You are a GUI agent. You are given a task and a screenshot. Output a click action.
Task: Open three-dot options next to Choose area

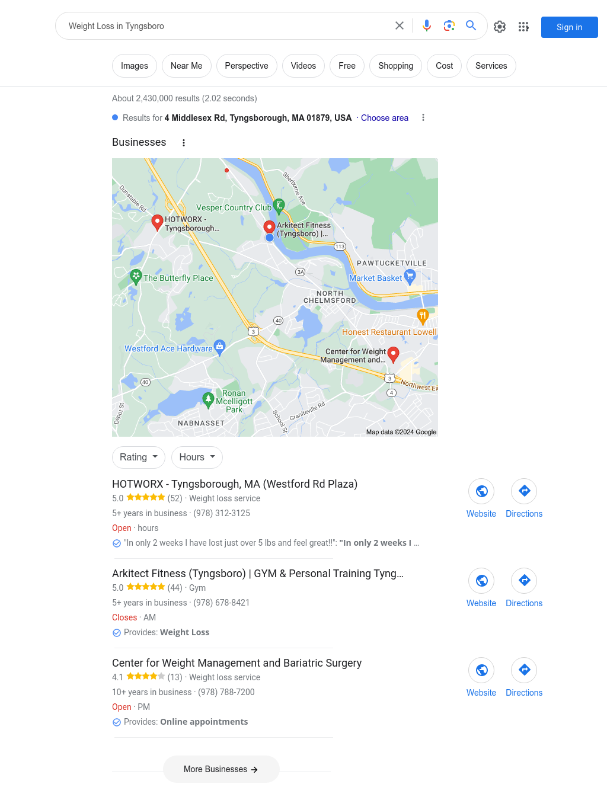point(423,117)
